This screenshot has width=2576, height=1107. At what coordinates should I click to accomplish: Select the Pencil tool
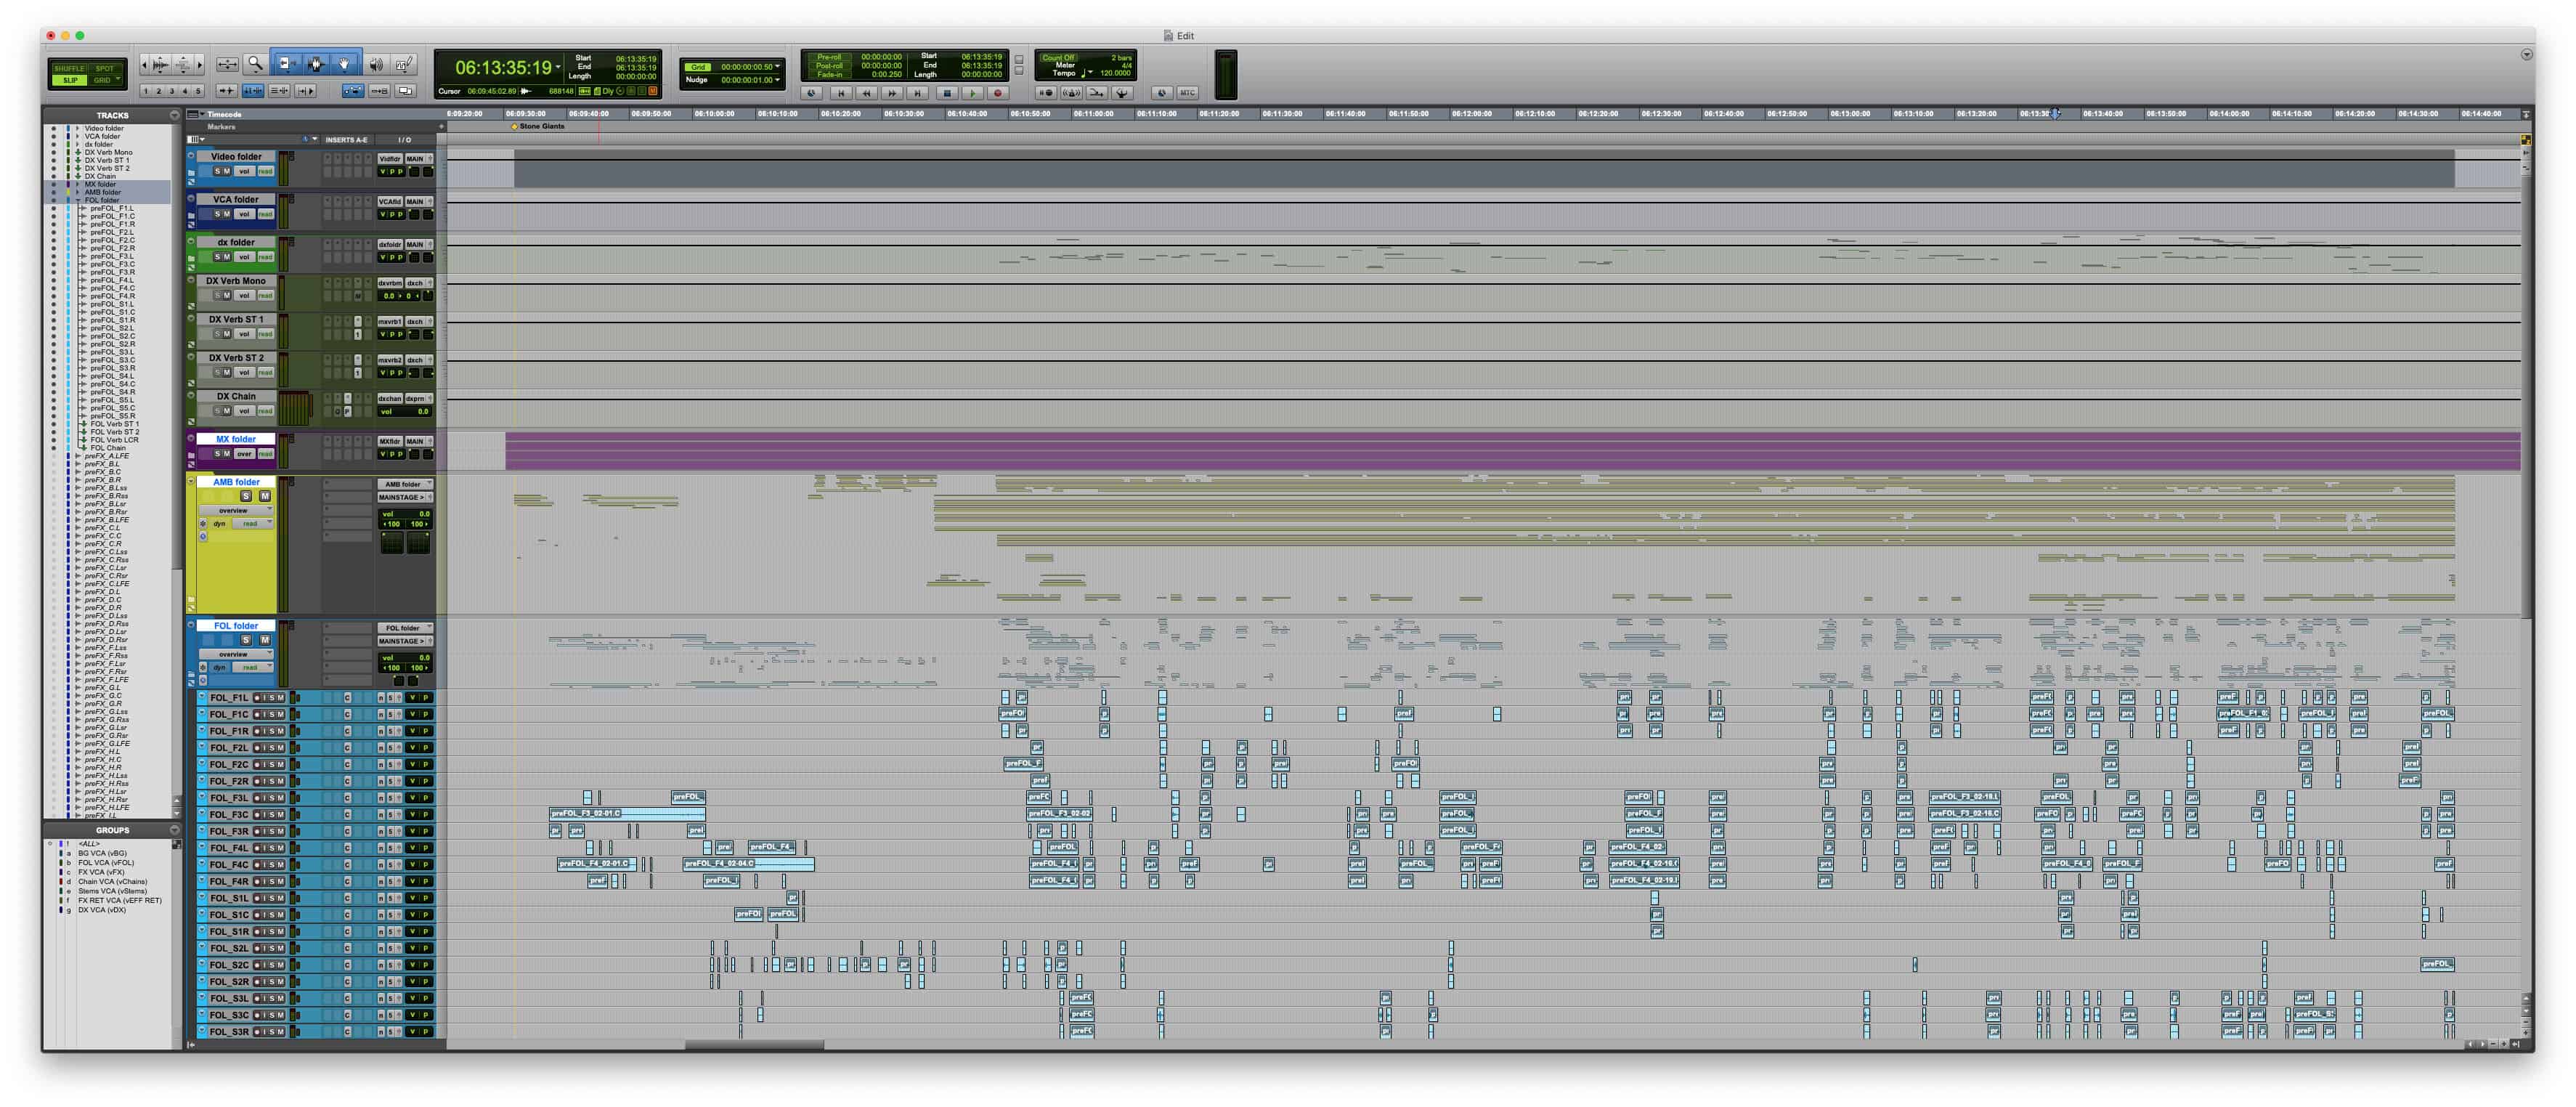click(404, 64)
